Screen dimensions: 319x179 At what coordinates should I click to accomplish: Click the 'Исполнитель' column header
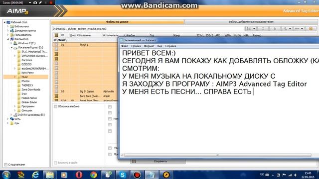tap(110, 35)
